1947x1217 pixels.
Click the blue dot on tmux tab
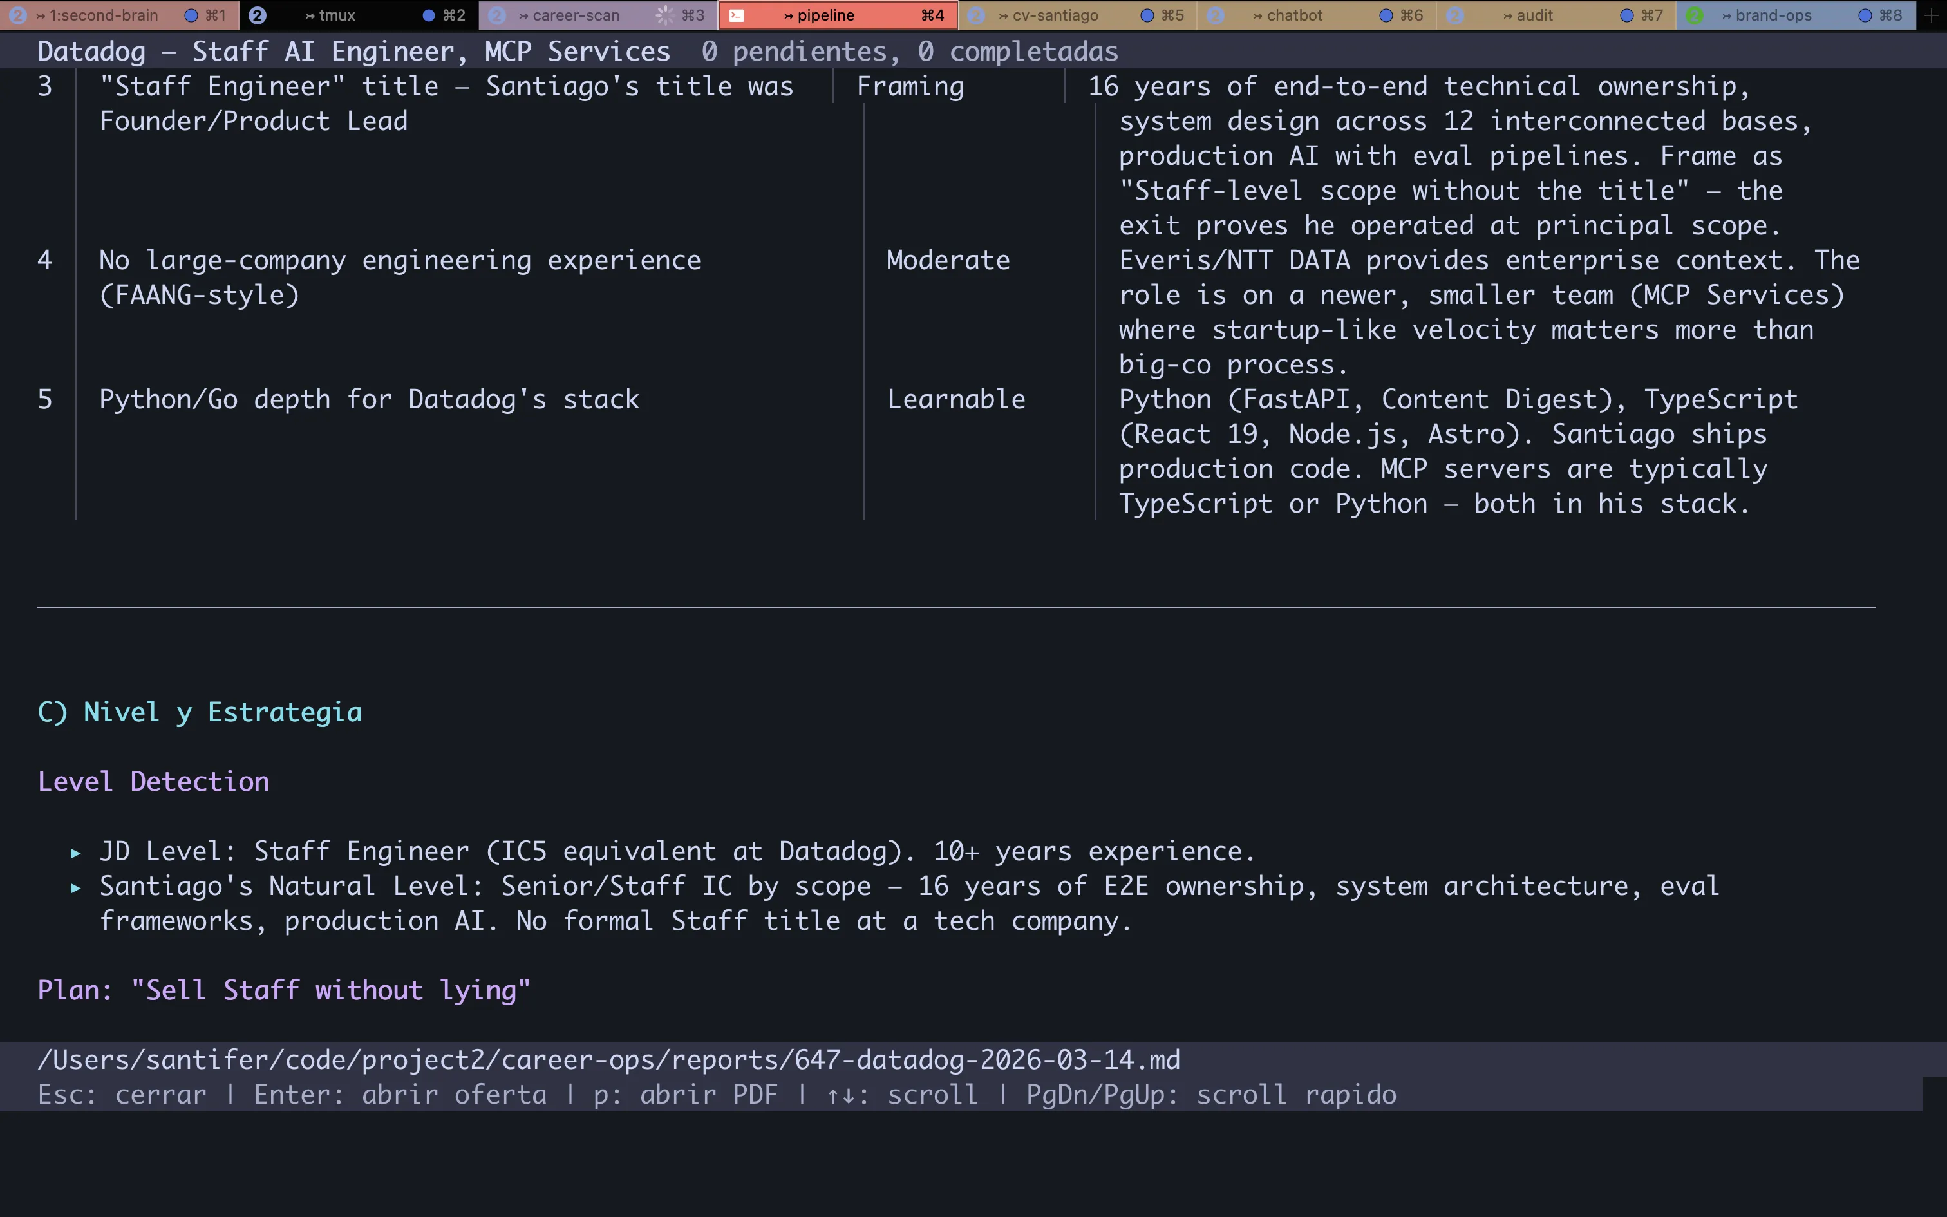click(429, 15)
